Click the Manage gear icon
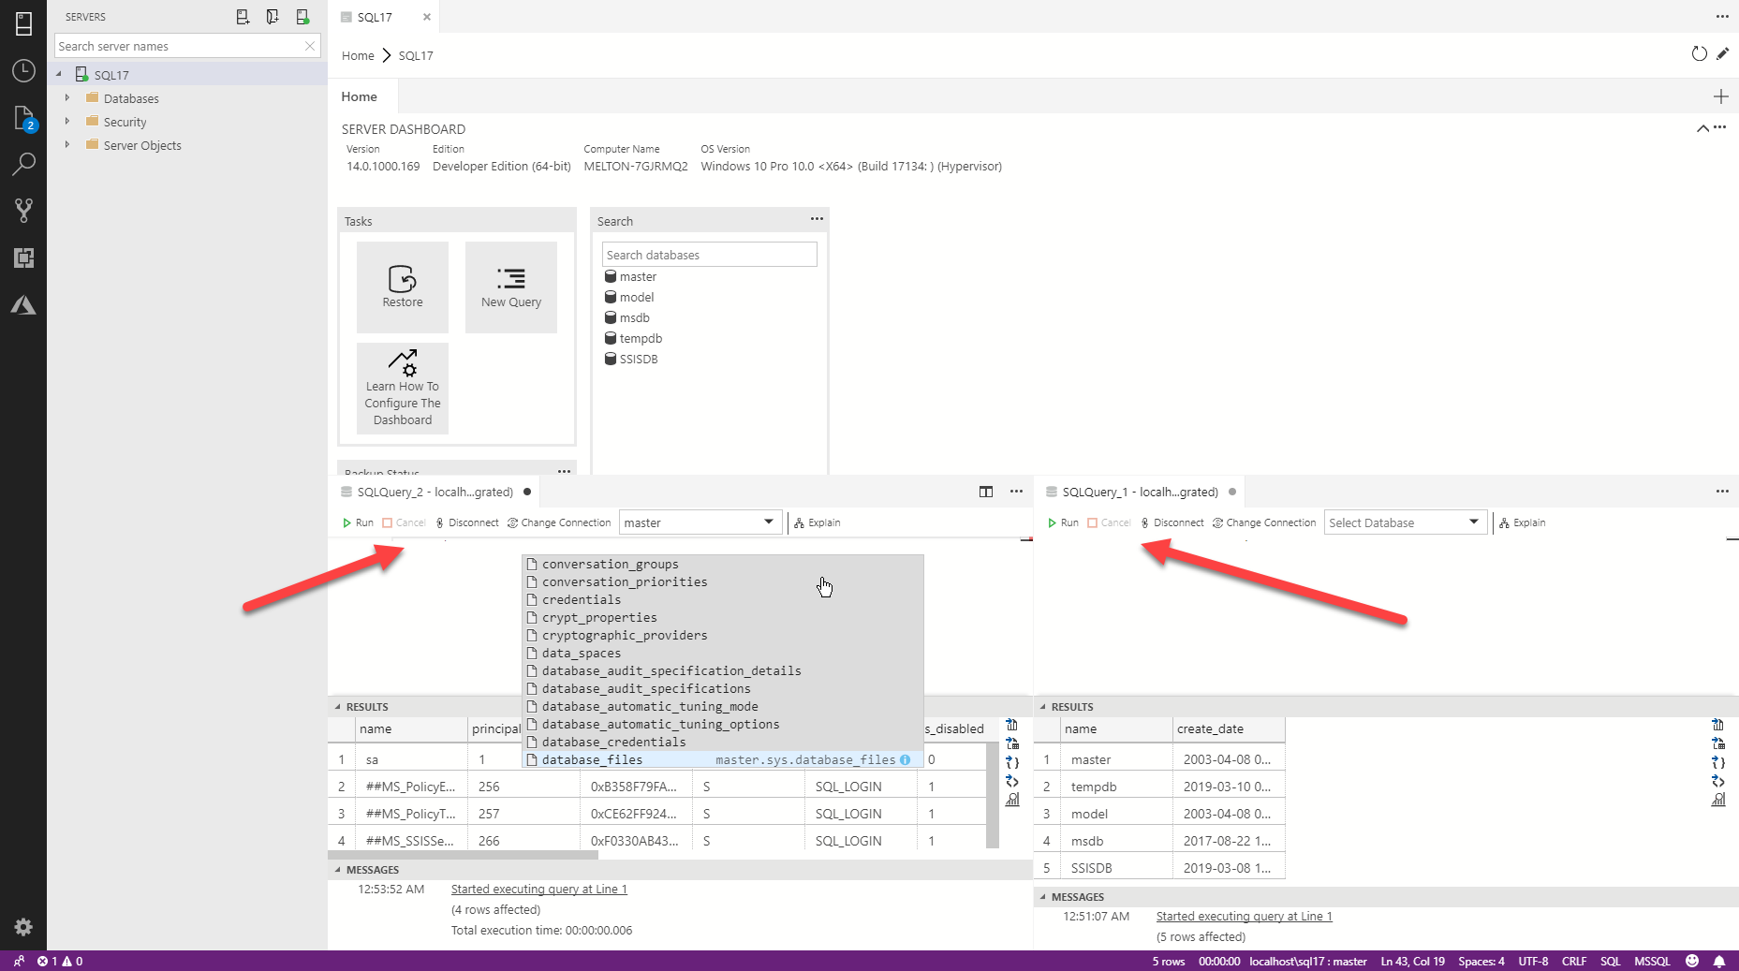 click(23, 926)
